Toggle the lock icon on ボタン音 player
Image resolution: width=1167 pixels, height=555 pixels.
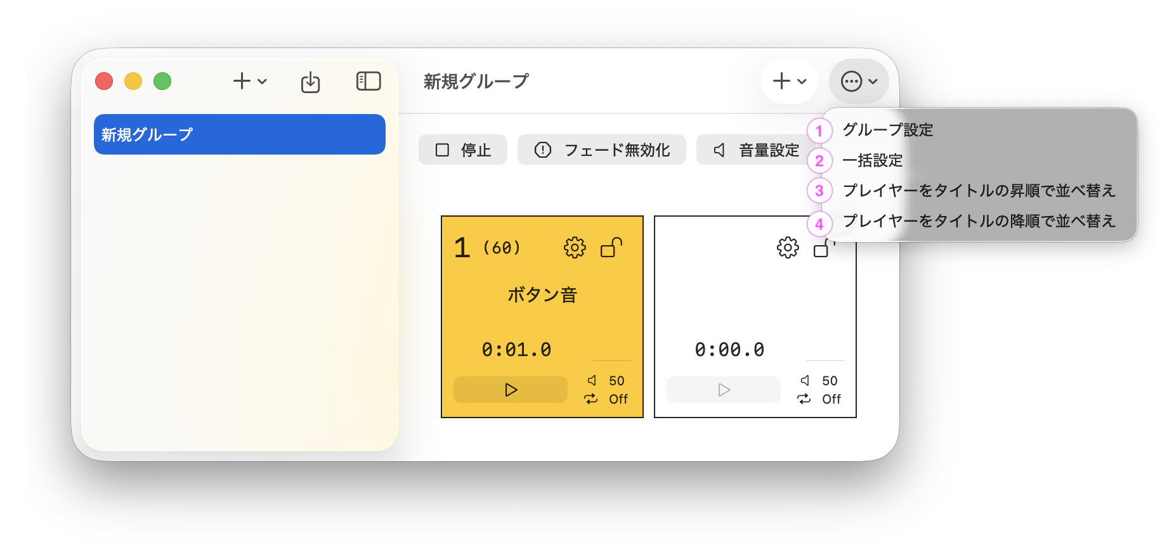tap(611, 247)
